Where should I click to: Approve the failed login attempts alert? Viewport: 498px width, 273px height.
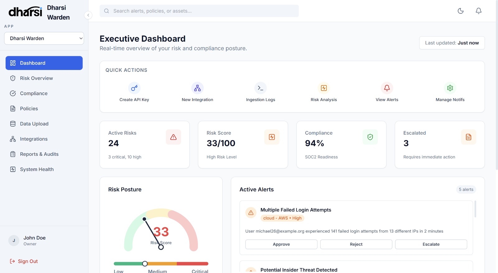coord(281,244)
